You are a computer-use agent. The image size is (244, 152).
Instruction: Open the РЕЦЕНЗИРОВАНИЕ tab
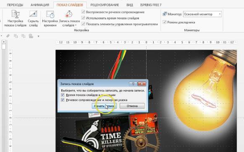pyautogui.click(x=105, y=5)
